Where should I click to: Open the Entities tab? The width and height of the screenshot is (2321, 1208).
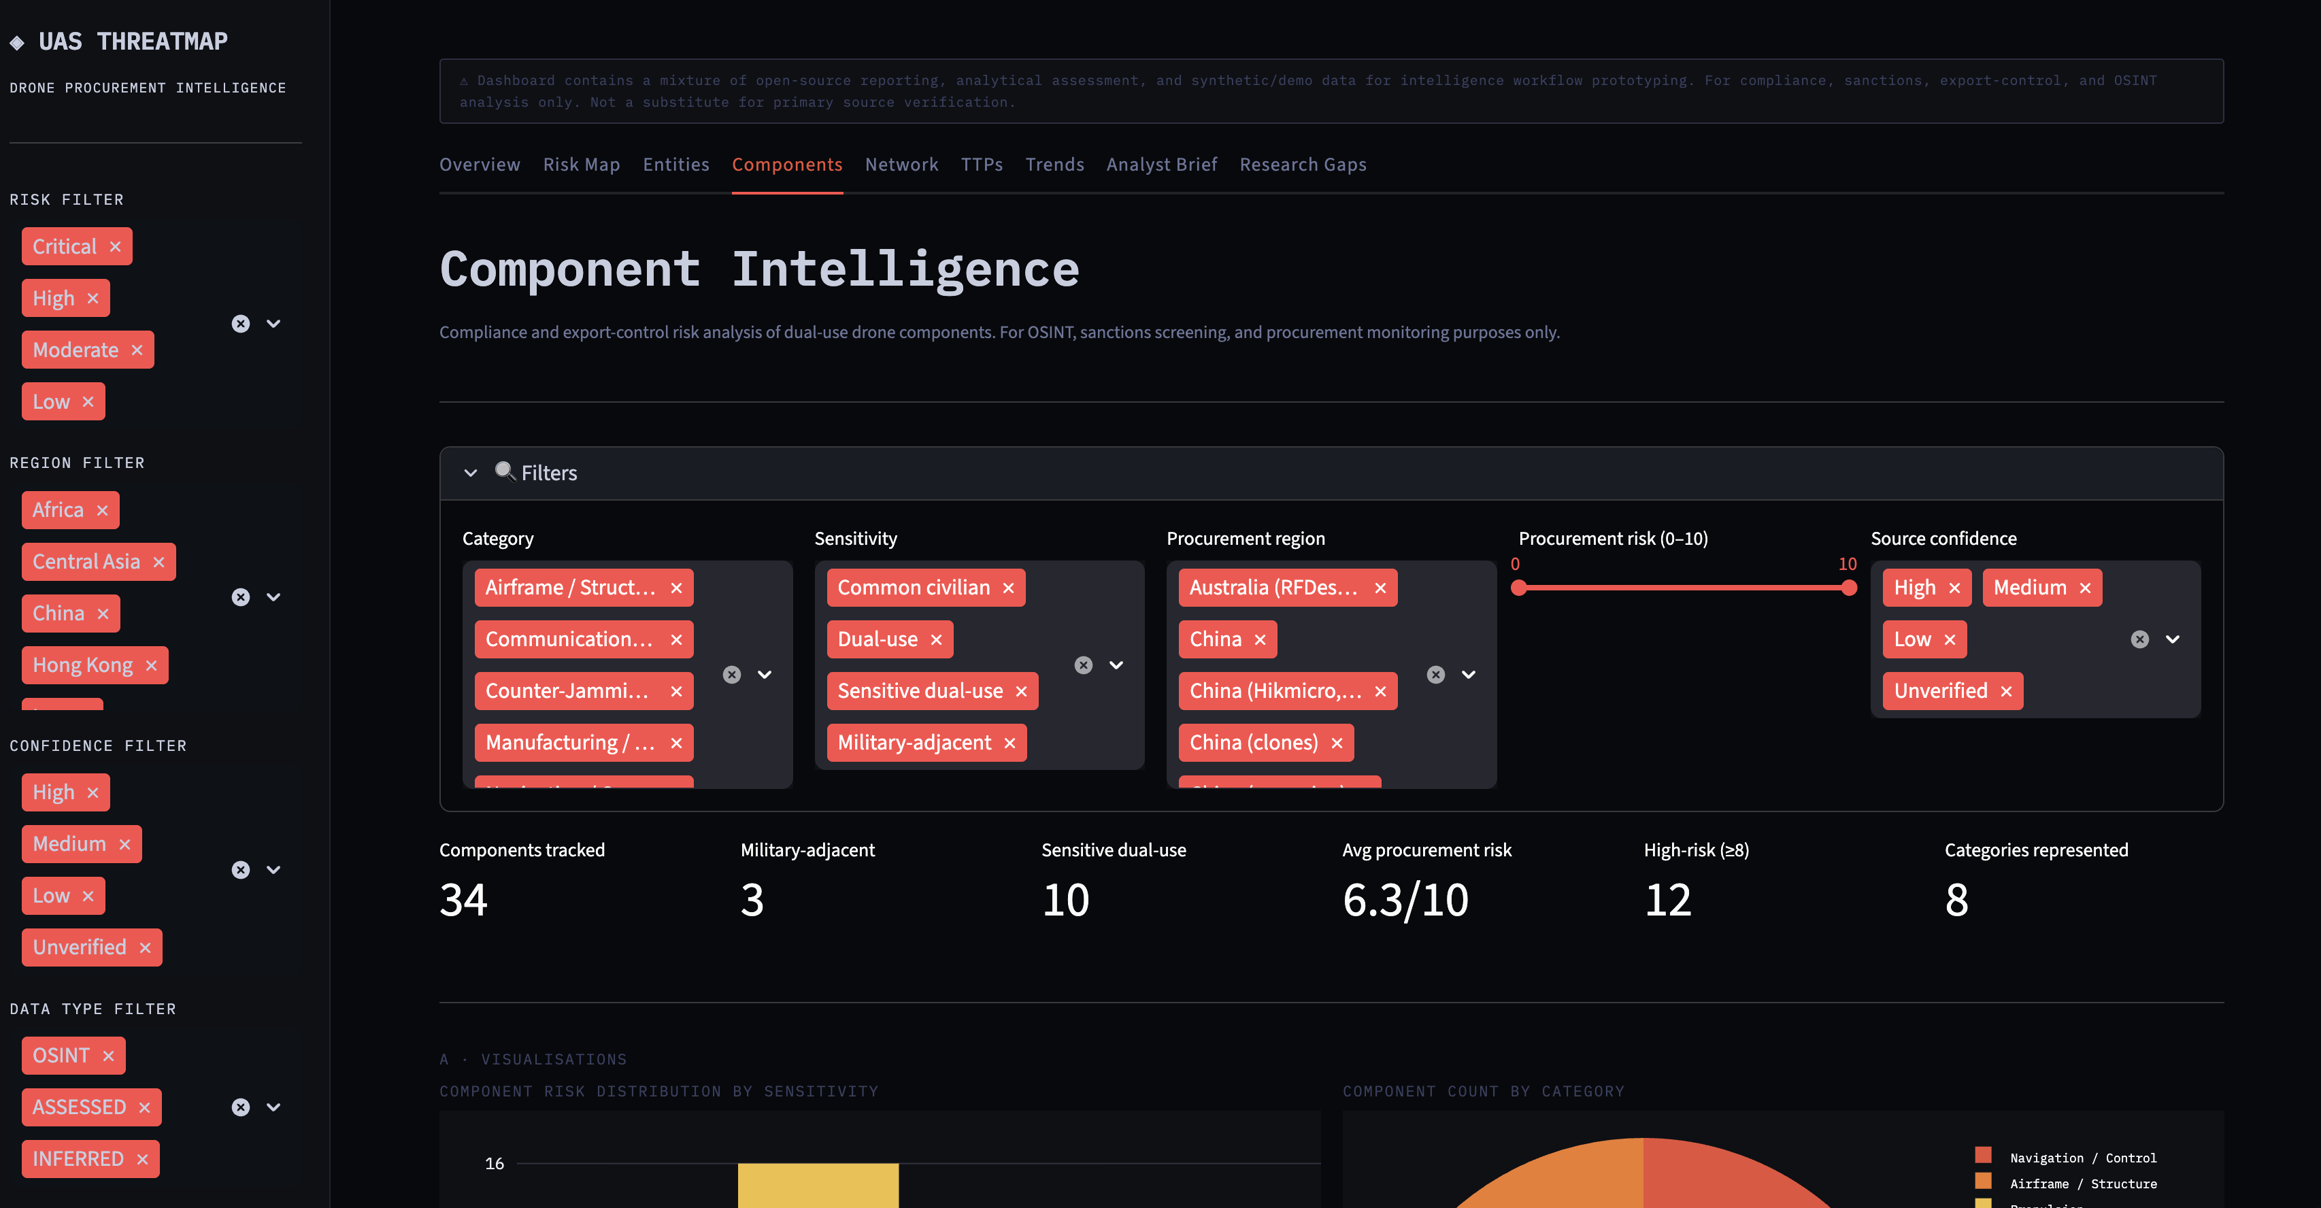point(675,165)
